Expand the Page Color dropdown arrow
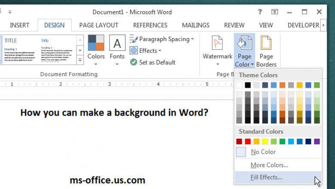The width and height of the screenshot is (335, 189). point(252,64)
